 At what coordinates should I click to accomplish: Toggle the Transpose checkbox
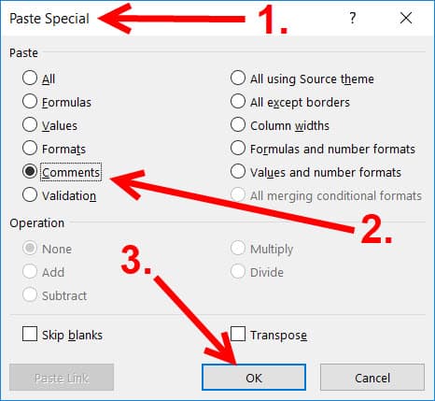click(x=238, y=334)
